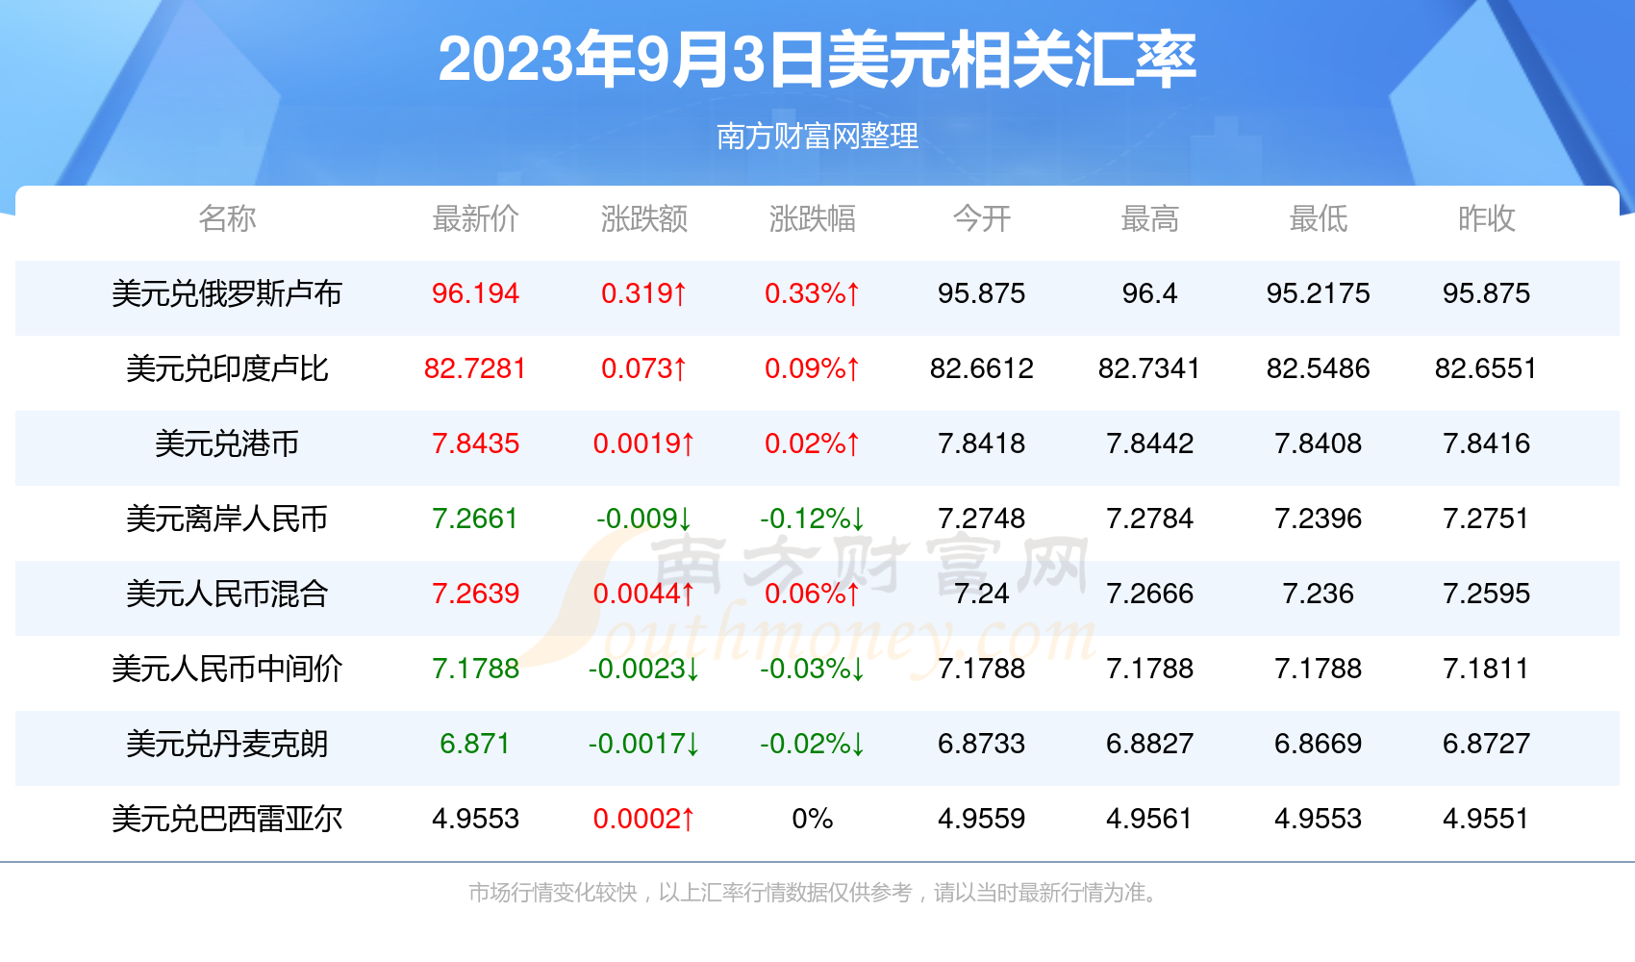Select the 名称 column header

[227, 218]
